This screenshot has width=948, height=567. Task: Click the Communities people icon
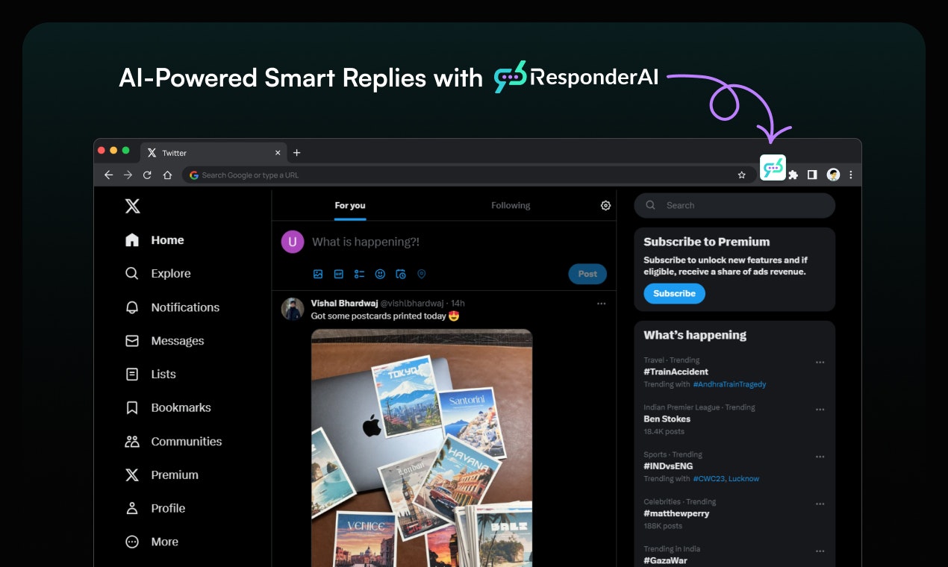[132, 442]
